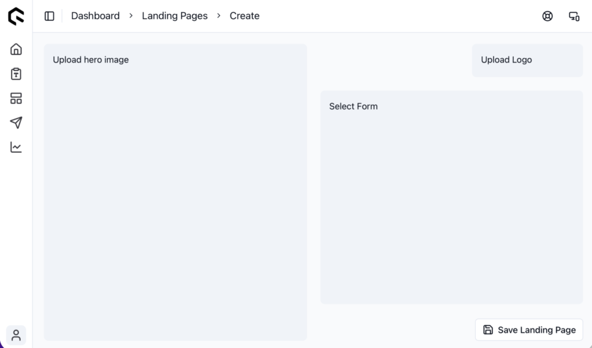Screen dimensions: 592x348
Task: Click the device preview icon
Action: 574,16
